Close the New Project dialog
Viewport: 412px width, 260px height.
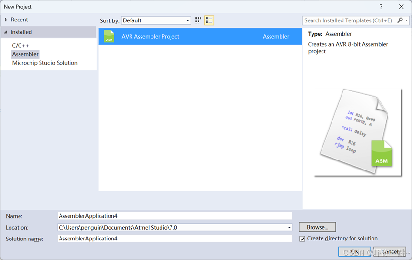coord(401,7)
